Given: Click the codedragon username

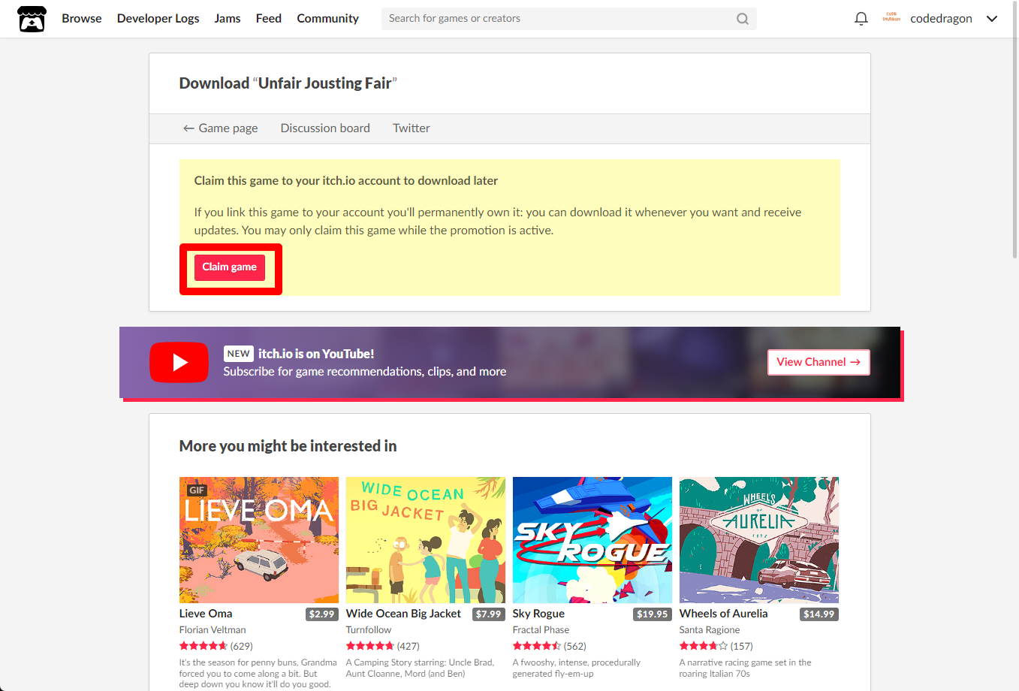Looking at the screenshot, I should coord(941,19).
